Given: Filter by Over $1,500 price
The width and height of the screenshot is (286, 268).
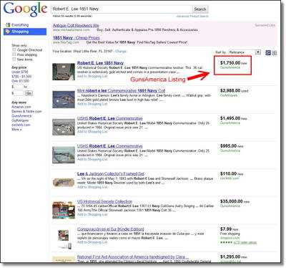Looking at the screenshot, I should click(20, 81).
